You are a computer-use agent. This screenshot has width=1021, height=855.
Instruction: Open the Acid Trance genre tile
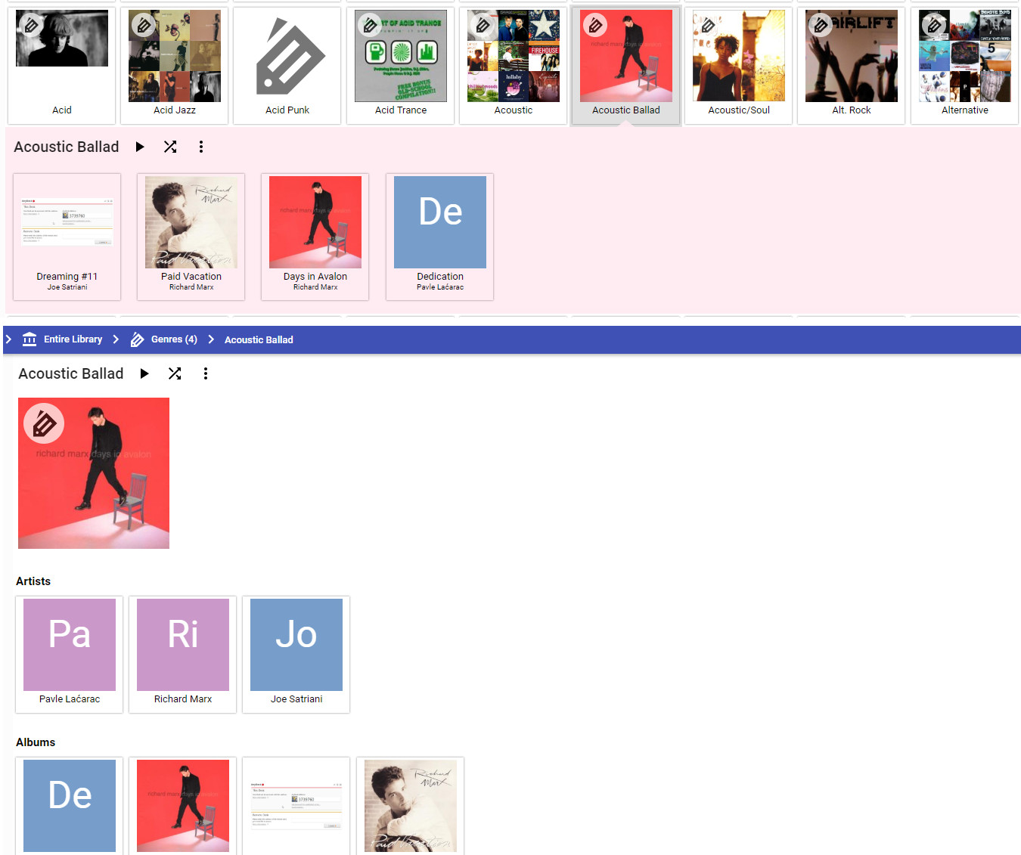point(401,65)
